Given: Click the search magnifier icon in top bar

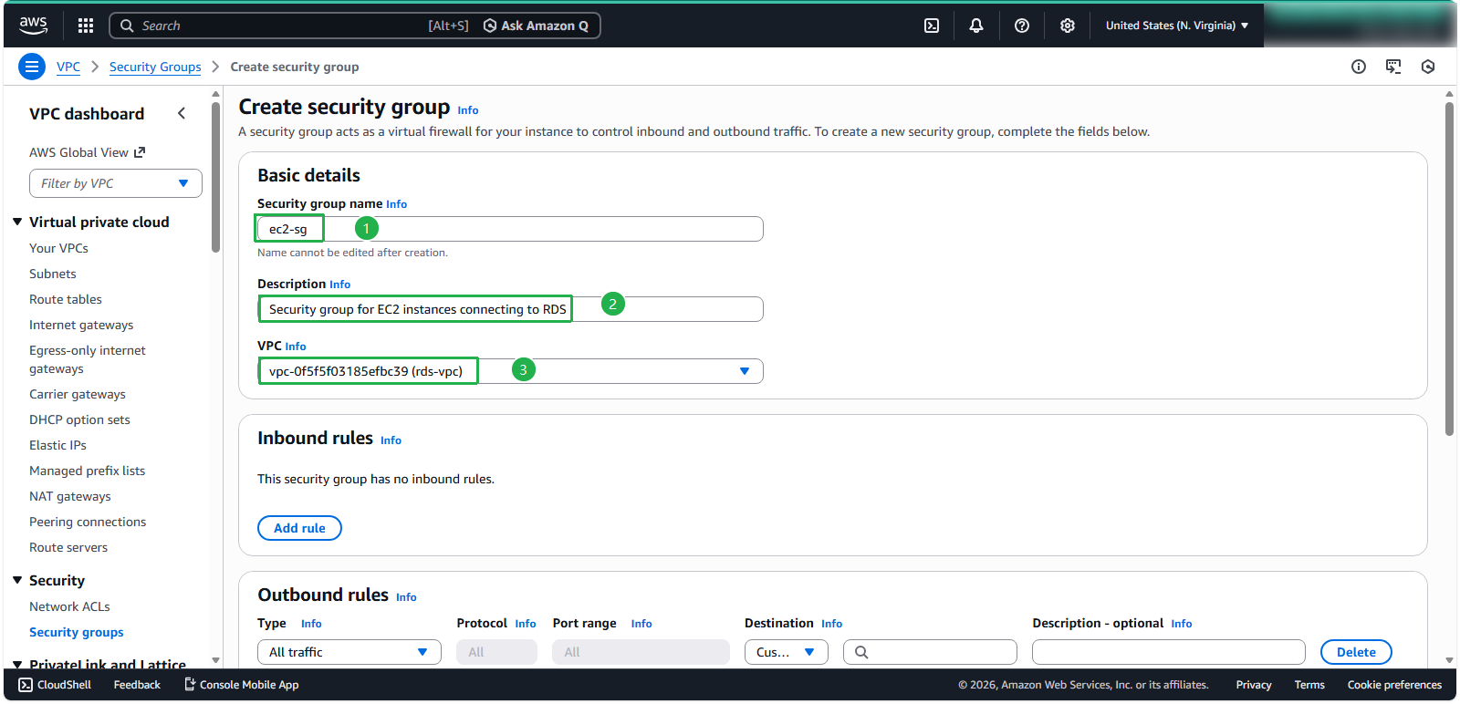Looking at the screenshot, I should click(x=127, y=26).
